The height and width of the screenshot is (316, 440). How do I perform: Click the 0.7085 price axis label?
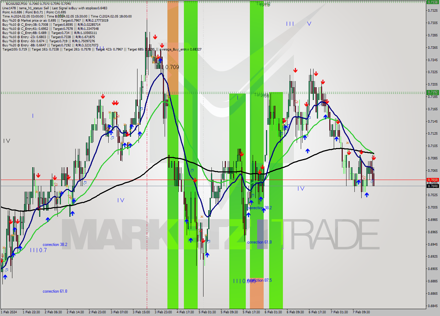433,158
